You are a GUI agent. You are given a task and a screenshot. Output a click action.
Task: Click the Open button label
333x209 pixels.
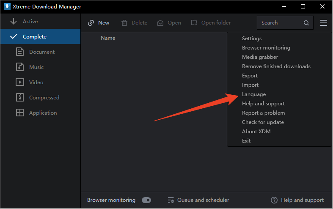(x=174, y=23)
